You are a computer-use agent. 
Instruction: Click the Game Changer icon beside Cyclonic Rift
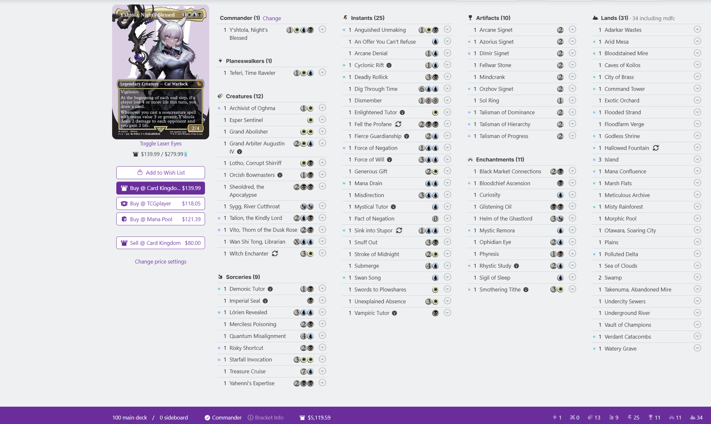click(x=389, y=65)
